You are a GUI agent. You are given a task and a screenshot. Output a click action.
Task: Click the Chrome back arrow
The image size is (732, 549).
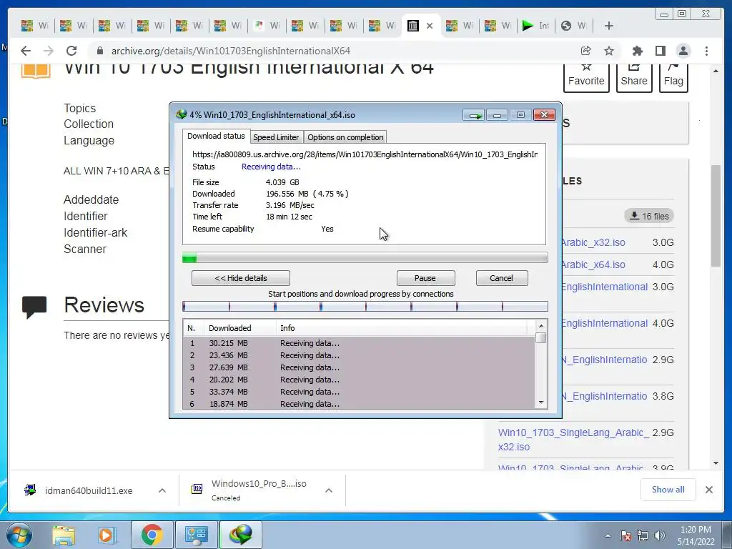pos(26,51)
